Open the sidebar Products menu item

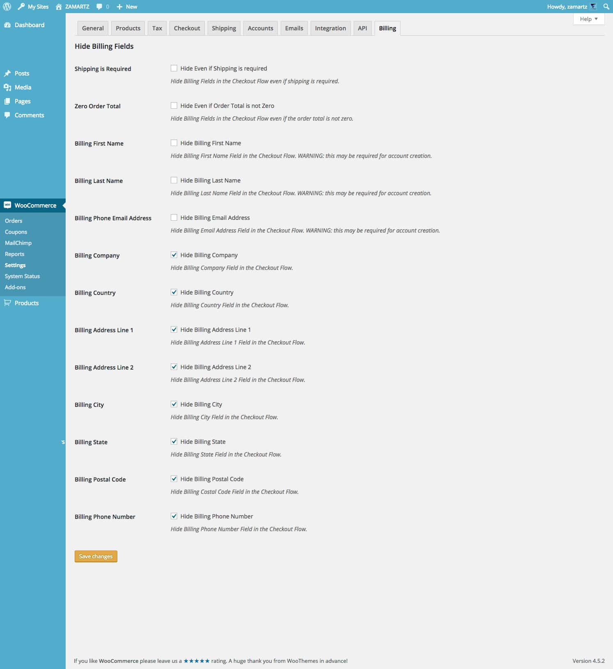tap(33, 303)
